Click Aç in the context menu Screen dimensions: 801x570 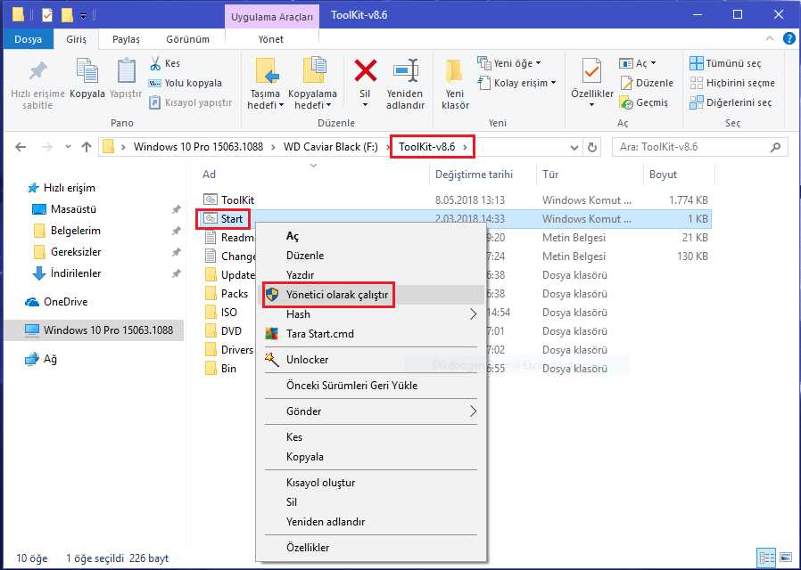click(x=371, y=237)
